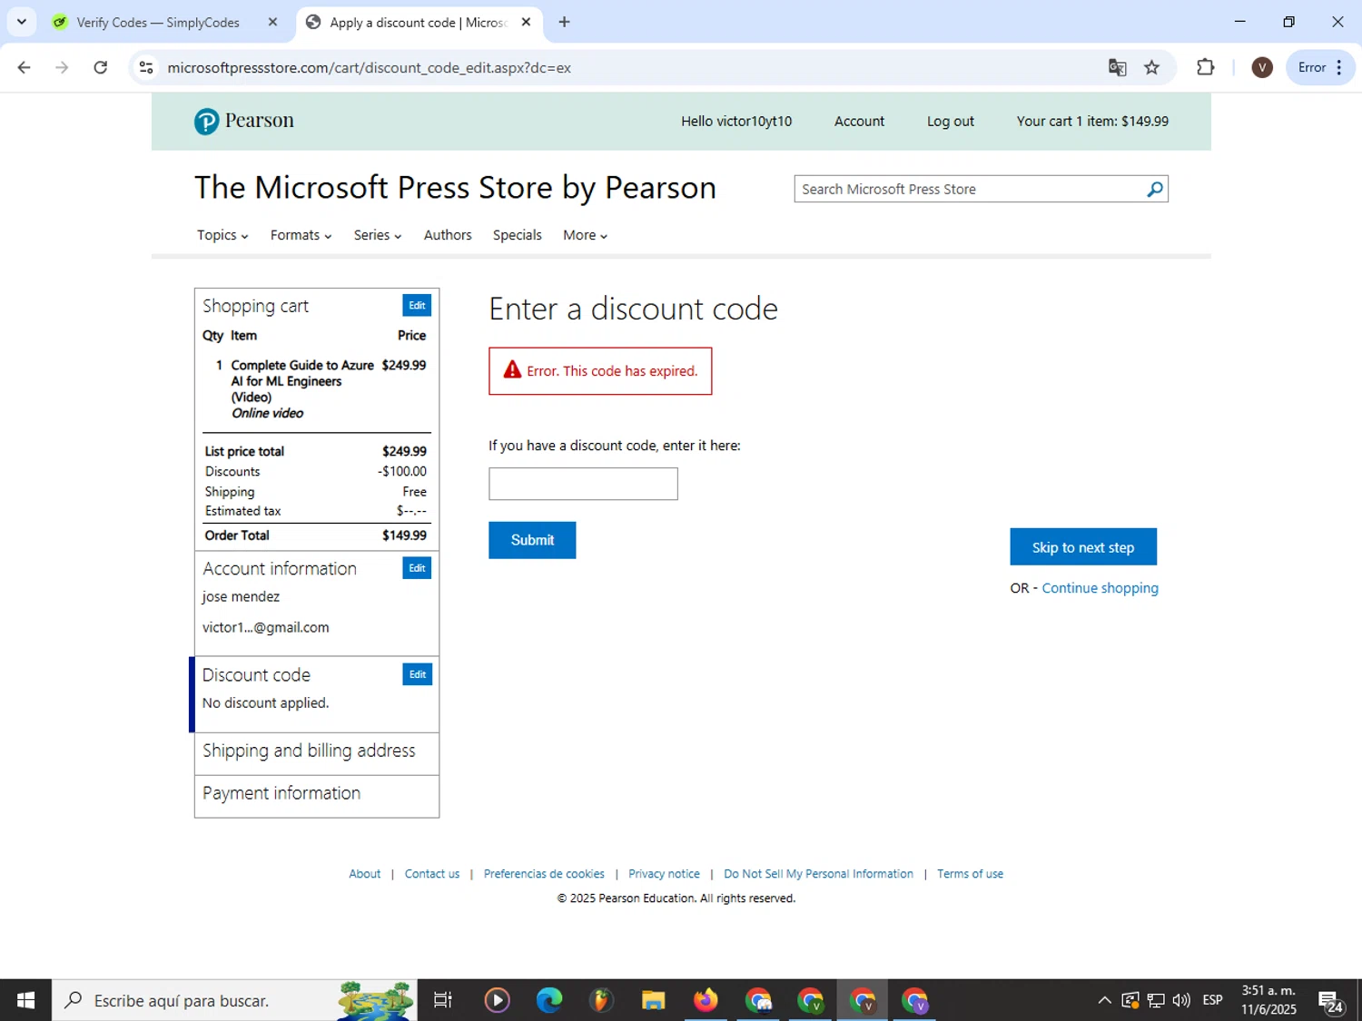The height and width of the screenshot is (1021, 1362).
Task: Open the Contact us footer link
Action: pyautogui.click(x=432, y=874)
